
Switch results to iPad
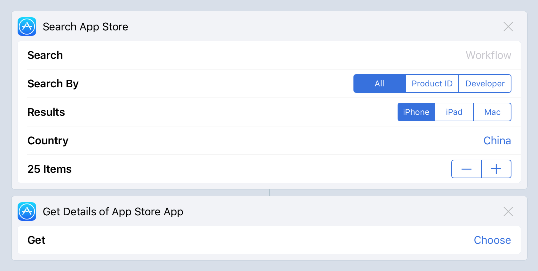[454, 112]
